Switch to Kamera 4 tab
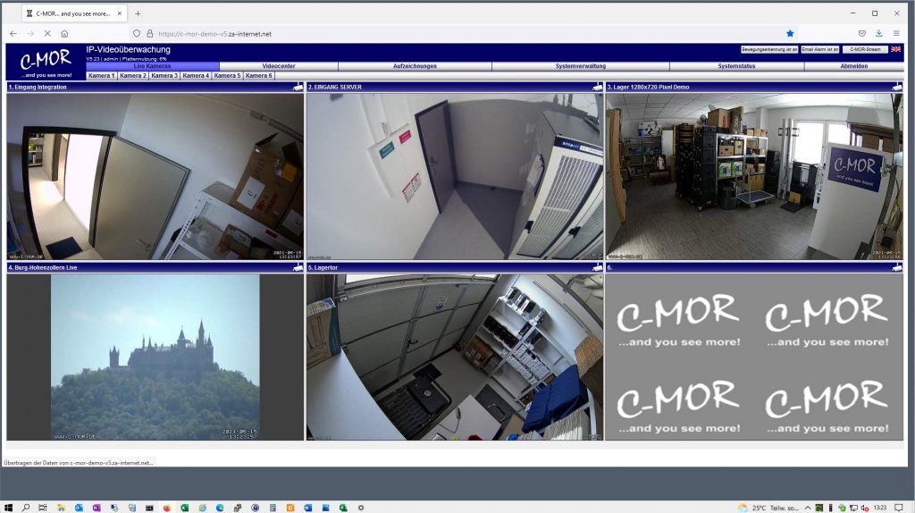915x513 pixels. coord(196,75)
